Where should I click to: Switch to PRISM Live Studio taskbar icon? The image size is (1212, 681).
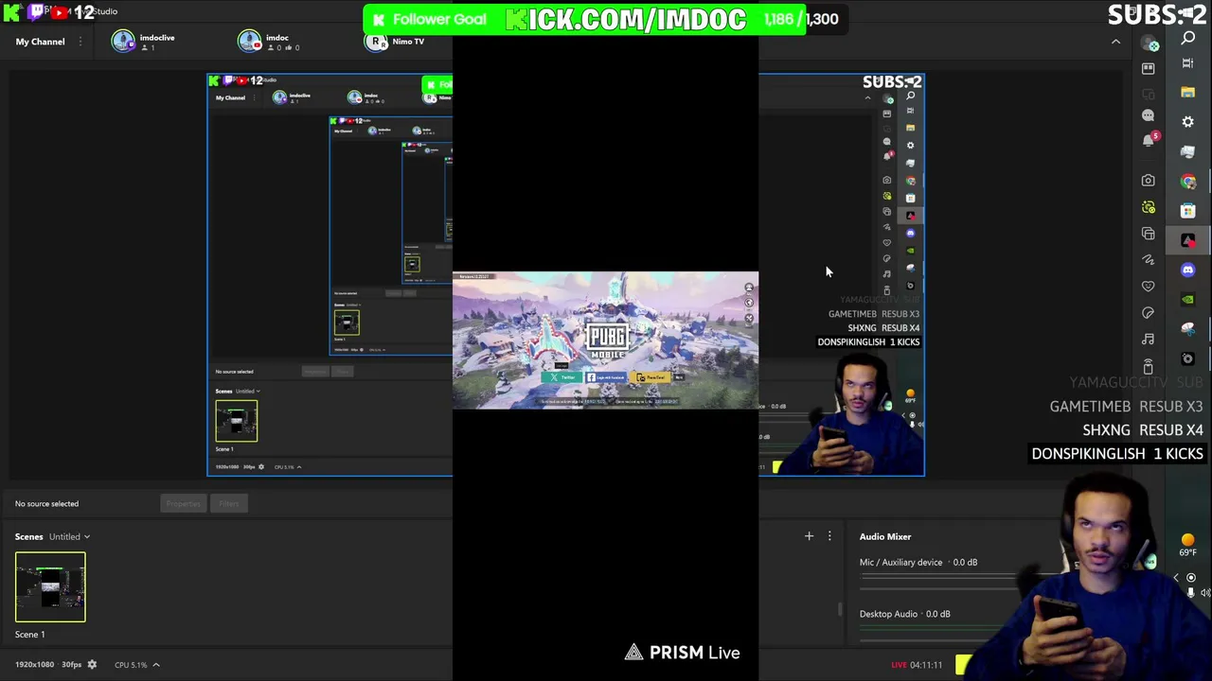tap(1188, 240)
